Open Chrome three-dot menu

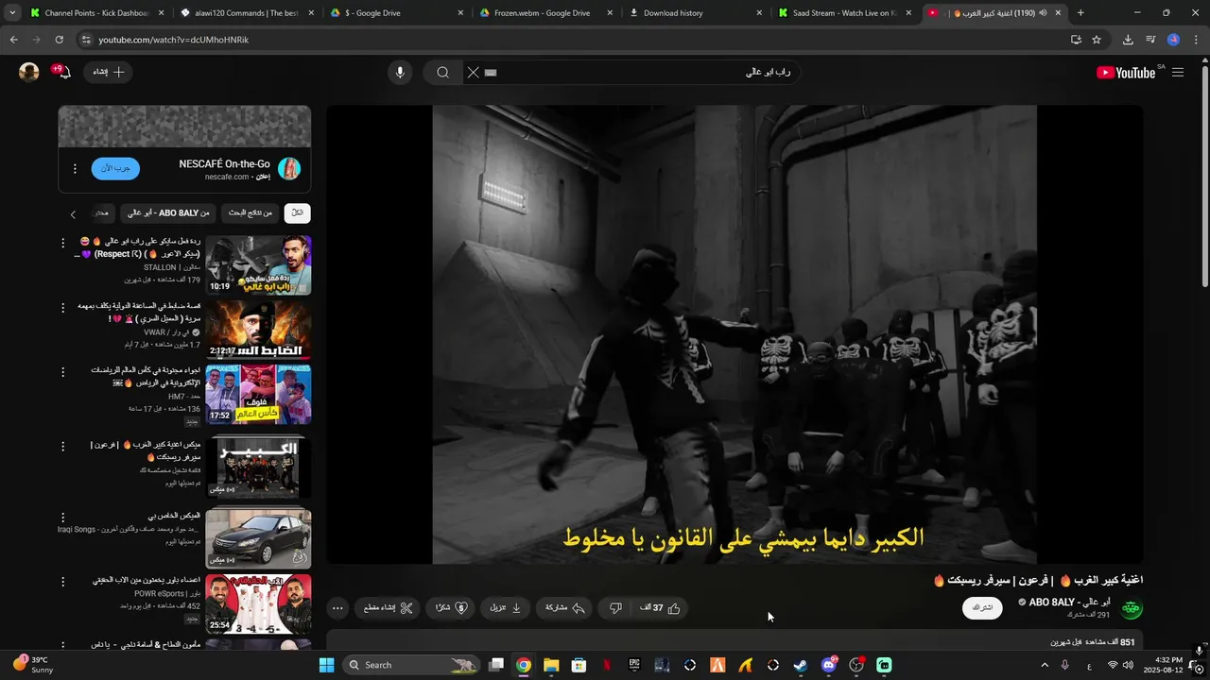click(x=1196, y=40)
